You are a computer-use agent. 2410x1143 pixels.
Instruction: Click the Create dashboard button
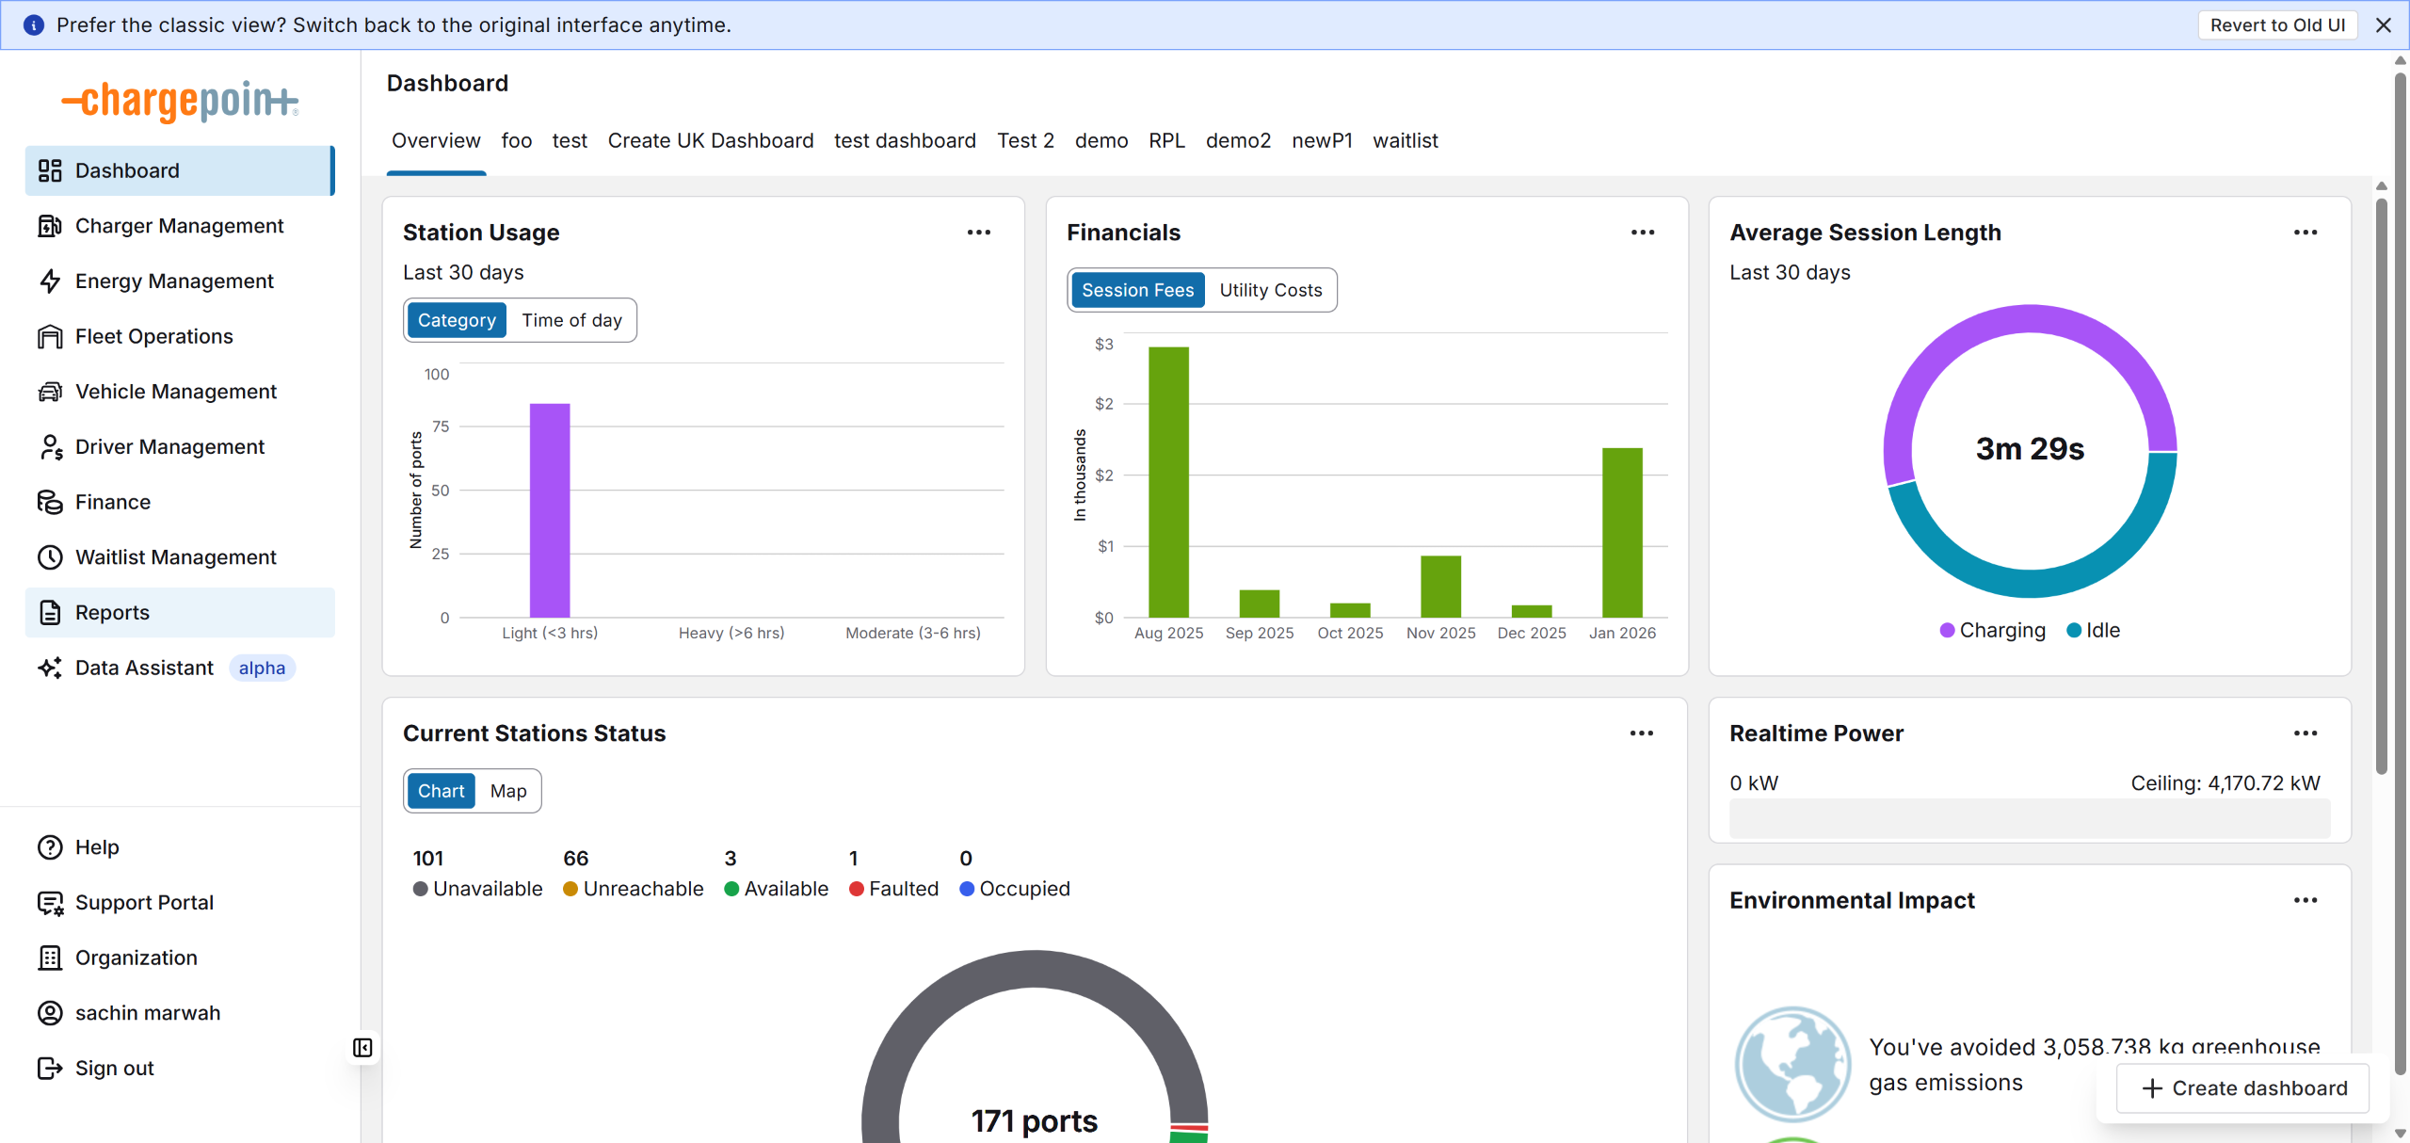click(x=2242, y=1088)
